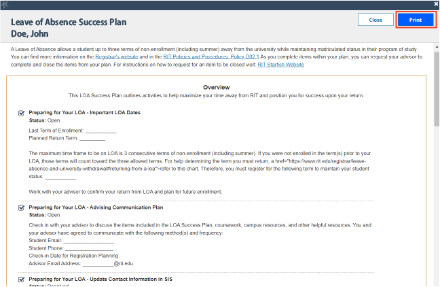Click the Student Phone blank field

90,248
